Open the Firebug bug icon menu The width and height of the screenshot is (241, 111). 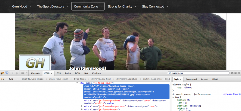pyautogui.click(x=2, y=73)
